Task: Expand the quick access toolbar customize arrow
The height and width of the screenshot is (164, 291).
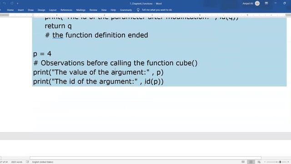Action: (17, 3)
